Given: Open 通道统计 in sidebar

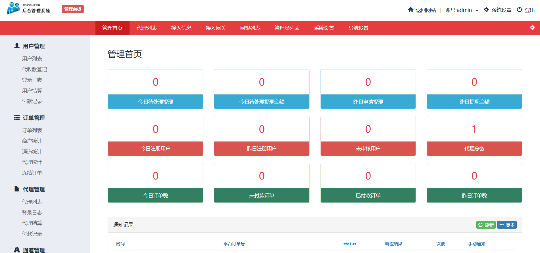Looking at the screenshot, I should pos(32,152).
